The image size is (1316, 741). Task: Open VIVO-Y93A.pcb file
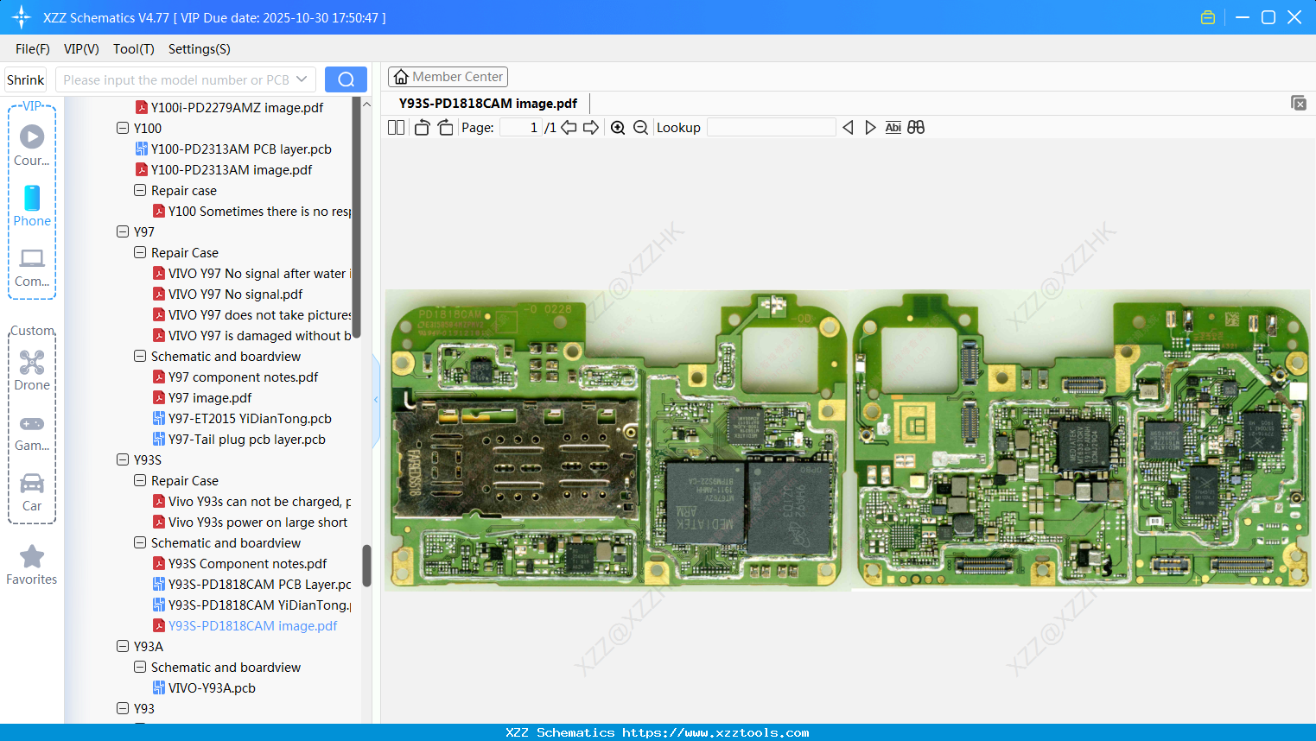click(204, 688)
